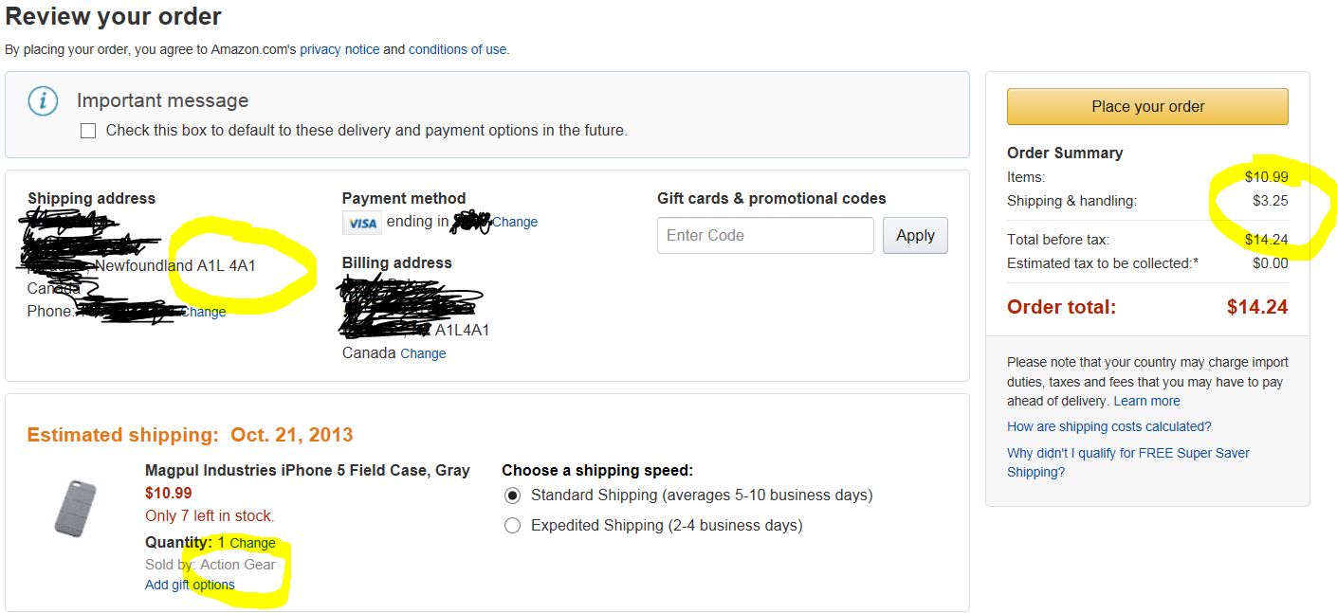Viewport: 1337px width, 613px height.
Task: Click the Enter Code input field
Action: coord(765,236)
